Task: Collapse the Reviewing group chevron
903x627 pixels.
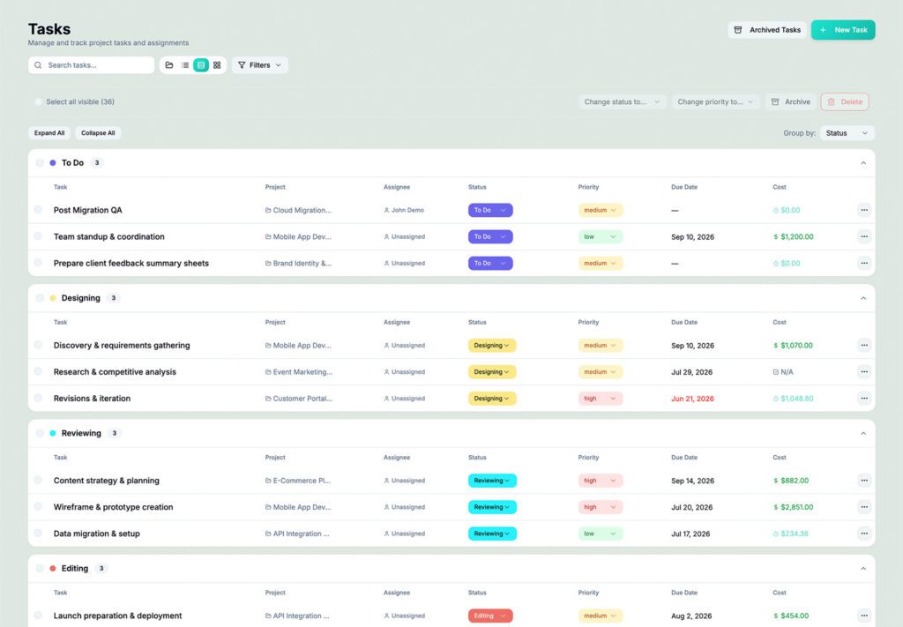Action: pyautogui.click(x=863, y=433)
